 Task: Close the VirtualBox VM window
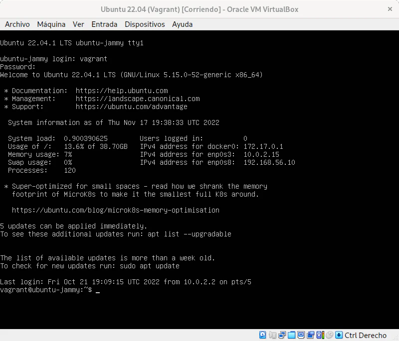click(390, 9)
